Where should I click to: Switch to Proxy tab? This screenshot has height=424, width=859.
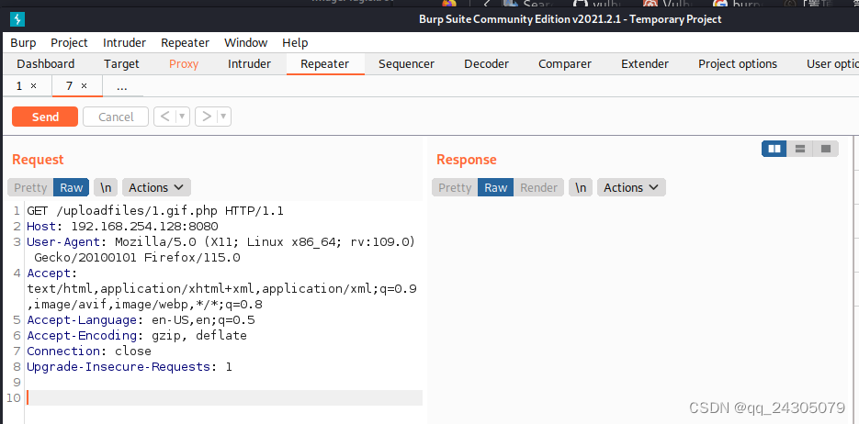point(184,64)
